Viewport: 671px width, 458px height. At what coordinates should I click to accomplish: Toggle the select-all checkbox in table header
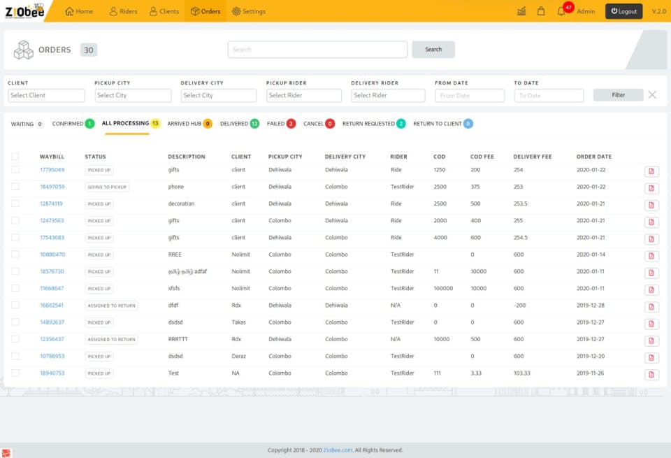[x=15, y=156]
